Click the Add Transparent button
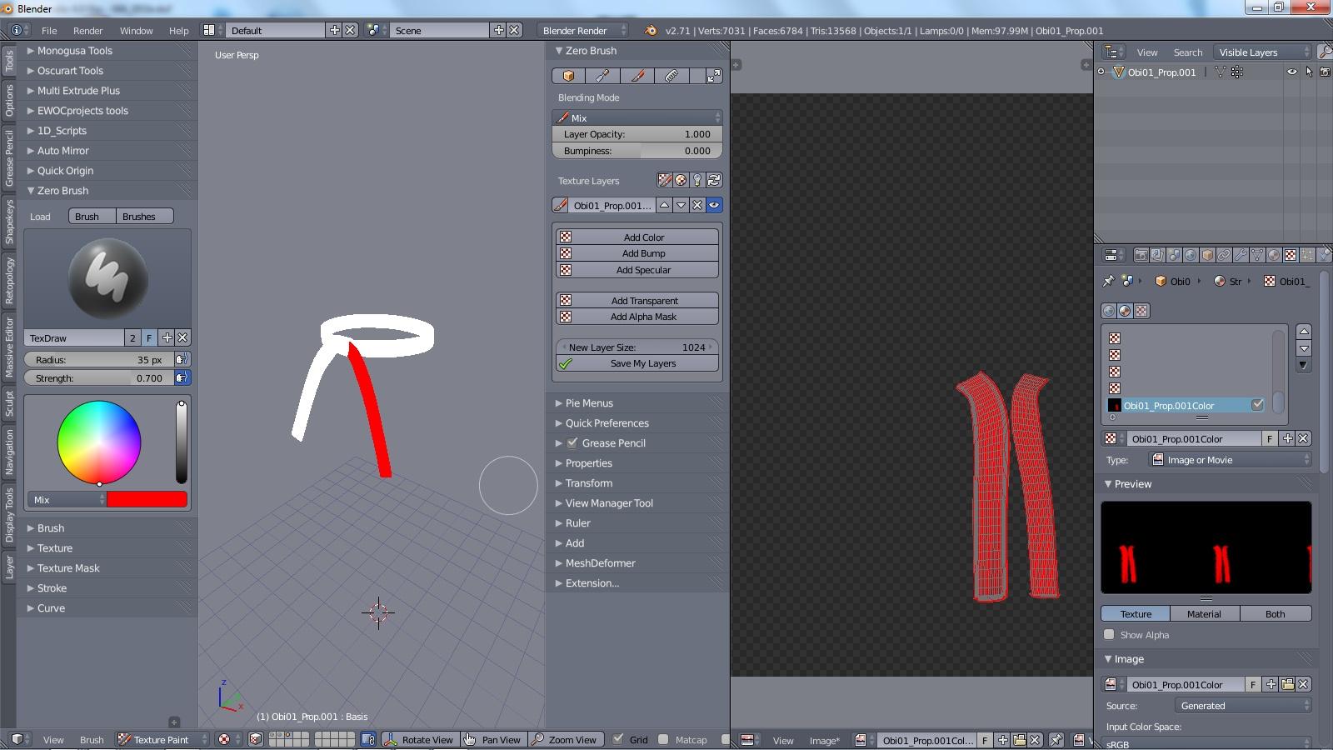This screenshot has height=750, width=1333. [637, 301]
